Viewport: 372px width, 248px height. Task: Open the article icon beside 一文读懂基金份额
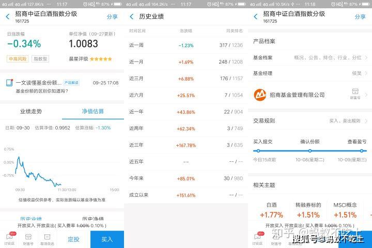coord(9,83)
